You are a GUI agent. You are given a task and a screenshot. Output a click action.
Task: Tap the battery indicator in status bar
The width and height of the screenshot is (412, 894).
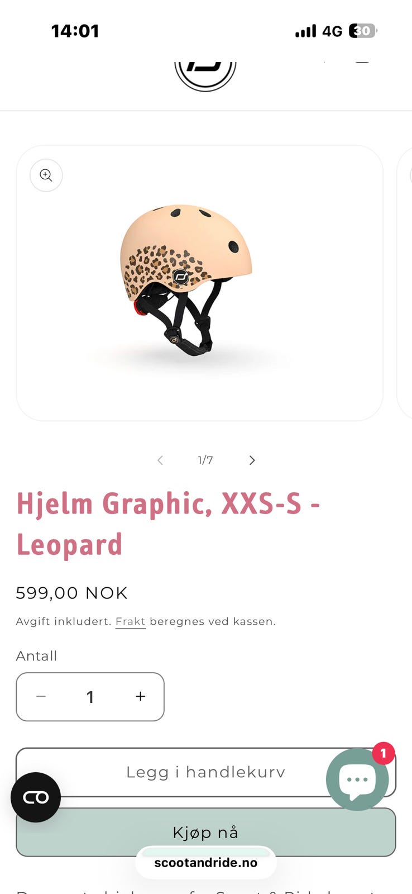(x=363, y=31)
